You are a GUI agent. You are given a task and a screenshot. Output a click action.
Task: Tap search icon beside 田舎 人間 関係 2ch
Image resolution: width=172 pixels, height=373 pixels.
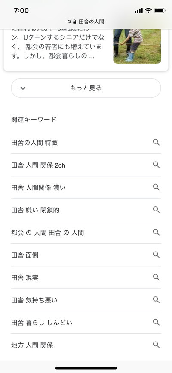pos(156,165)
